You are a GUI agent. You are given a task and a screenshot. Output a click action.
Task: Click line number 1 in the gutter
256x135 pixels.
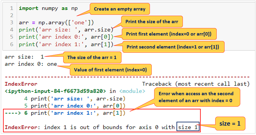click(11, 8)
